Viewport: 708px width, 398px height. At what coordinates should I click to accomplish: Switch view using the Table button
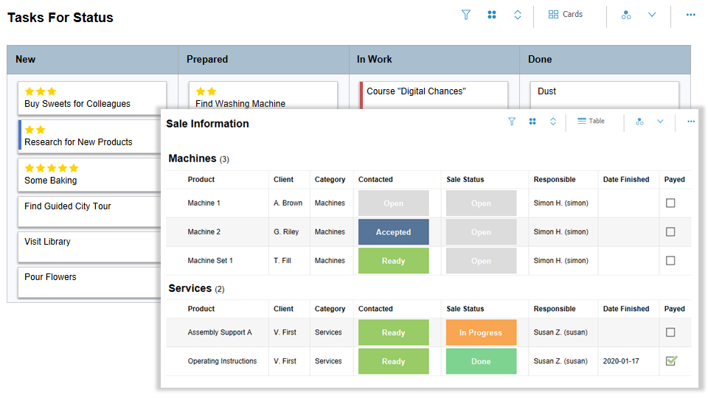coord(591,122)
